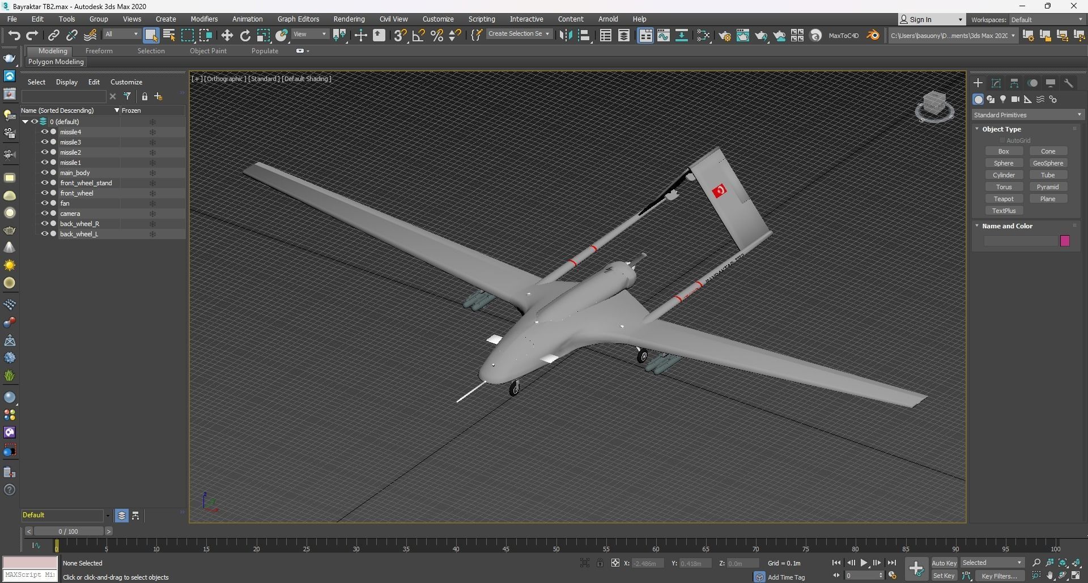Viewport: 1088px width, 583px height.
Task: Click the object name input field
Action: (x=1021, y=241)
